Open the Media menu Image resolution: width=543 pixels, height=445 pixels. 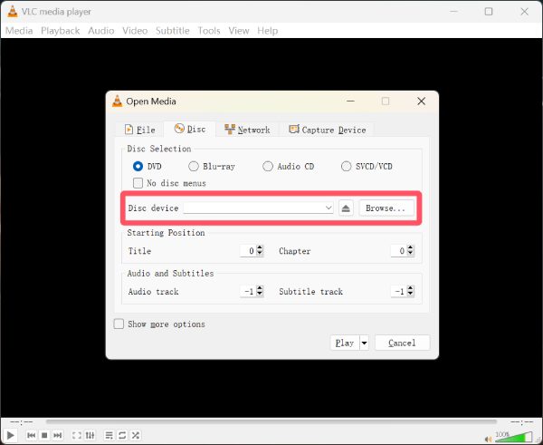pos(19,31)
